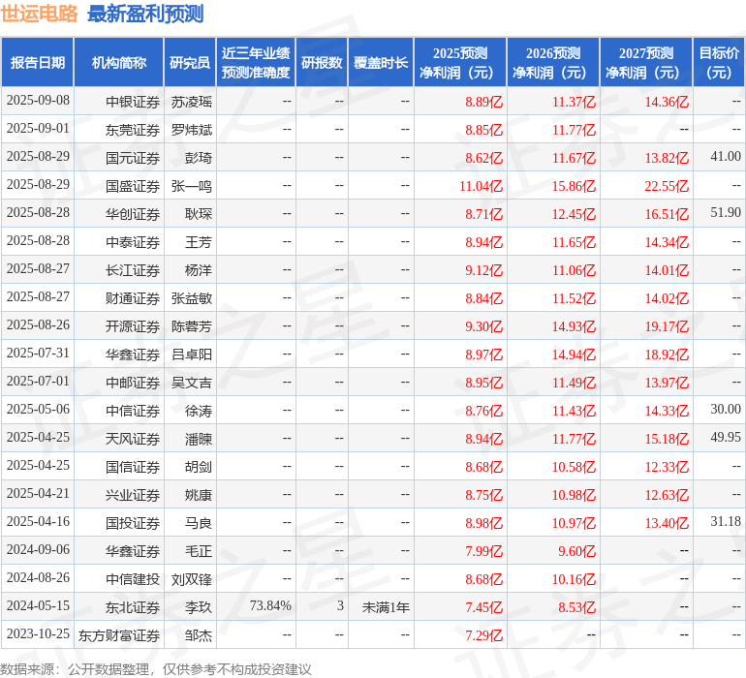
Task: Click the institution 国投证券
Action: pyautogui.click(x=133, y=523)
